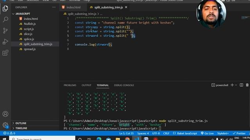Select language mode Babel JavaScript

coord(185,133)
